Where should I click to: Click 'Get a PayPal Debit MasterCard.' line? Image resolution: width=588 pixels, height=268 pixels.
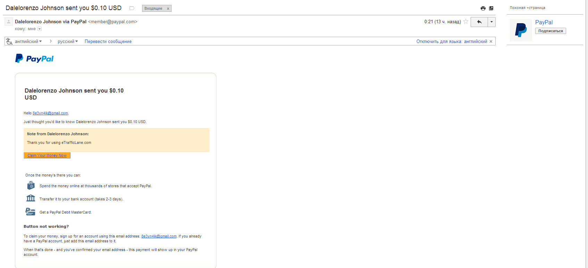pos(66,212)
